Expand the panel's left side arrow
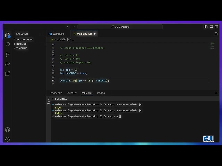 (49, 99)
